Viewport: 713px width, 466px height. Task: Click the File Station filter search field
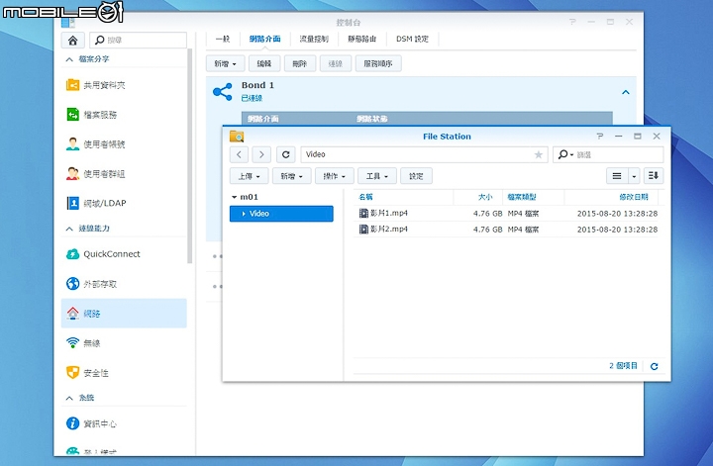pos(608,154)
